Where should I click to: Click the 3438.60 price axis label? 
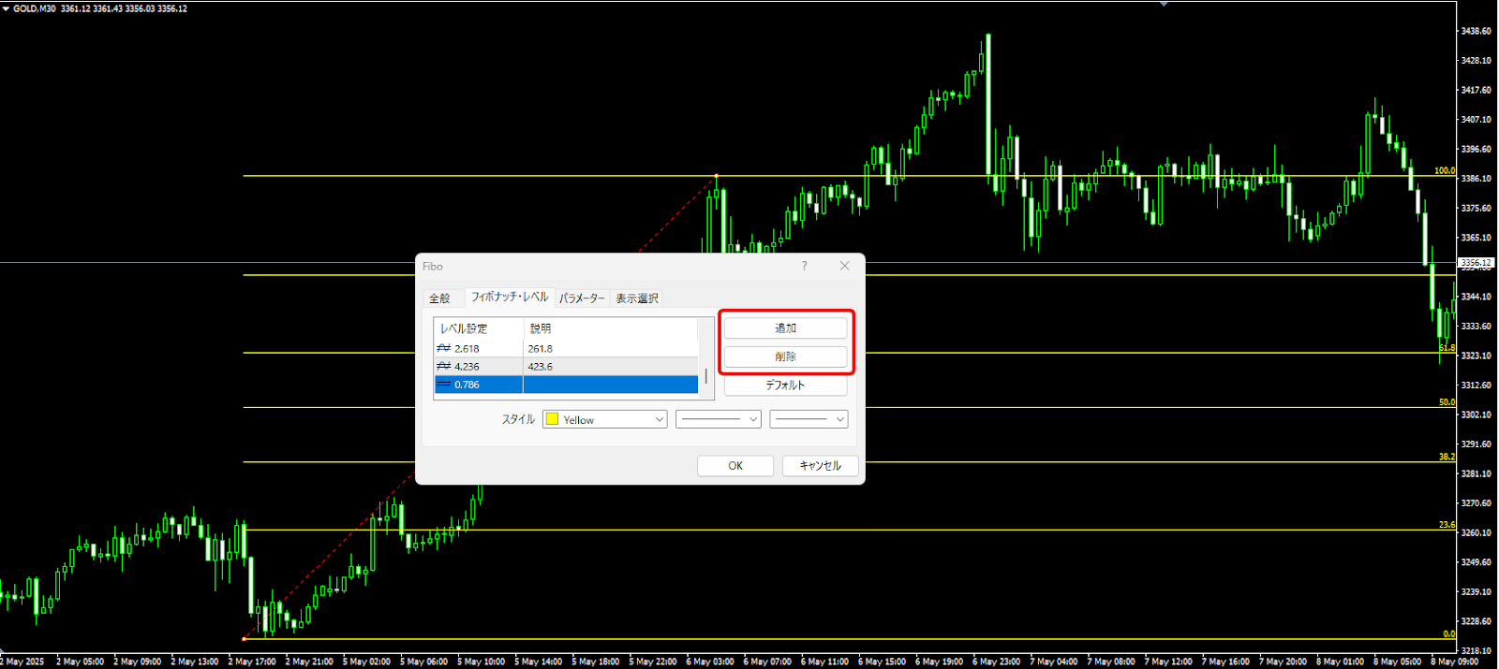click(1476, 31)
